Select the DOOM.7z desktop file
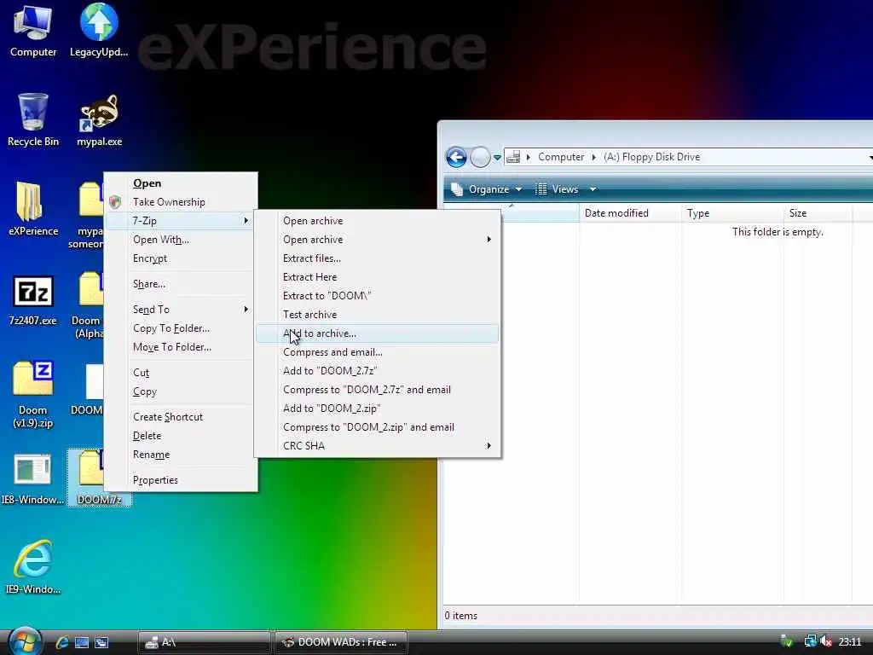The width and height of the screenshot is (873, 655). pyautogui.click(x=99, y=478)
